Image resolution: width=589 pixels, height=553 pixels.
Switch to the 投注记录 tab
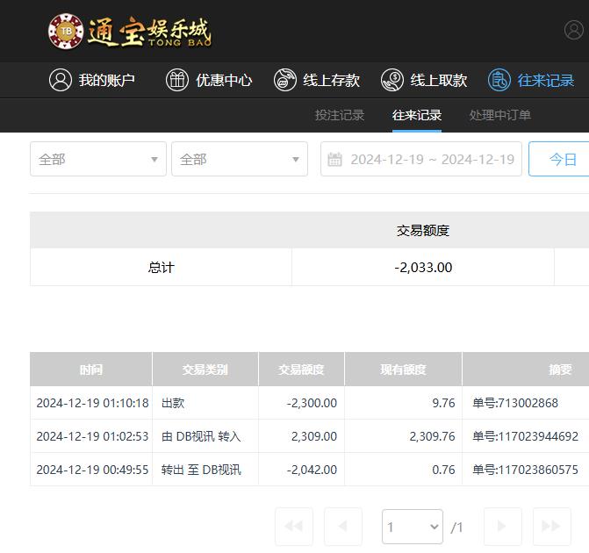pos(340,115)
